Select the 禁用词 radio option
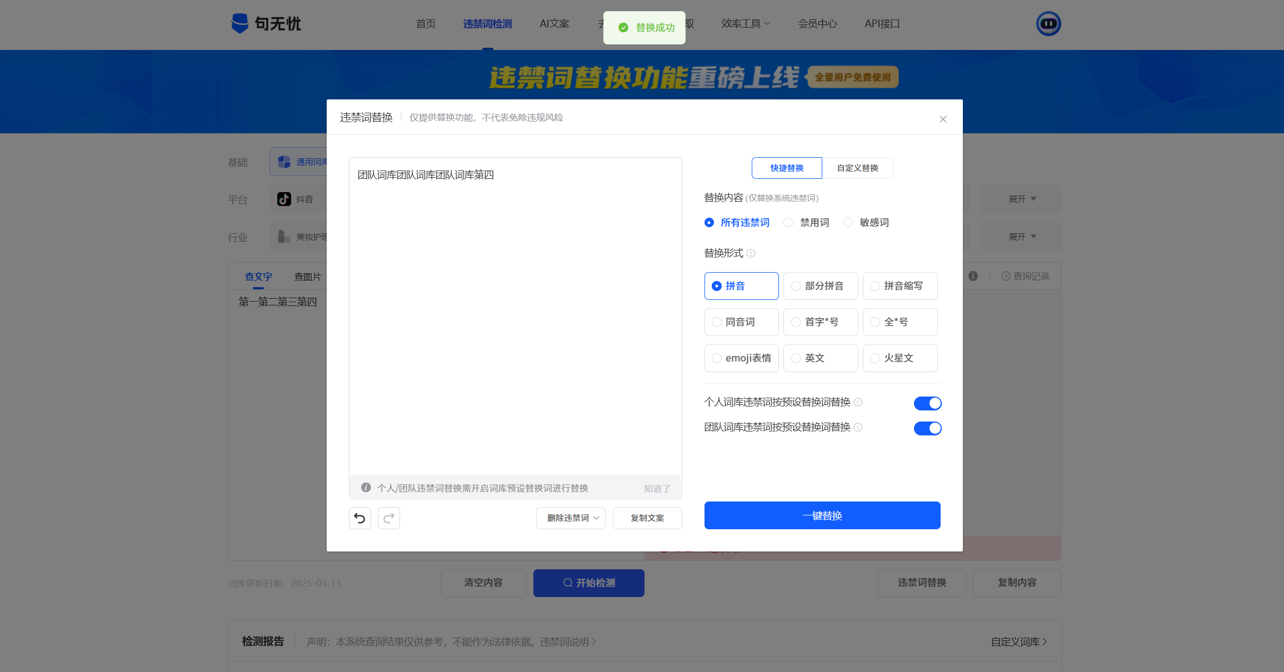The width and height of the screenshot is (1284, 672). point(788,223)
